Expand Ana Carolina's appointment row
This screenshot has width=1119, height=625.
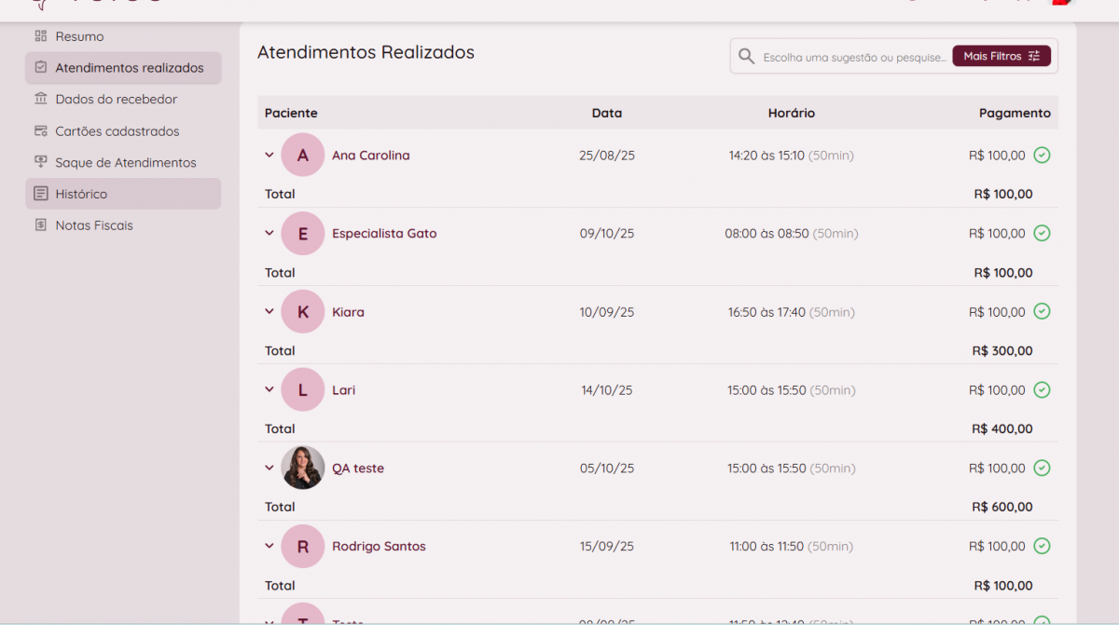(269, 156)
